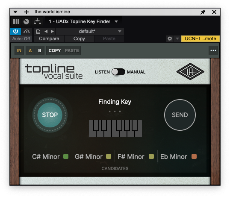Open the preset file document icon

38,31
